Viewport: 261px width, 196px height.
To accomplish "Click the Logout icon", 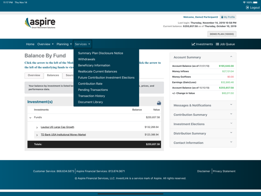I will coord(247,8).
